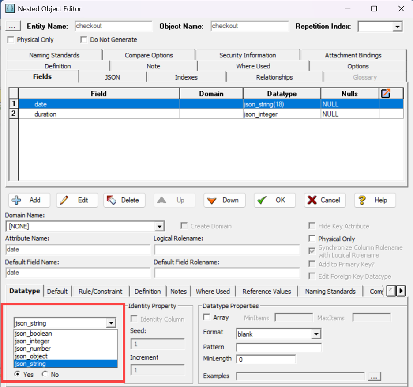This screenshot has width=413, height=387.
Task: Click the Add button with plus icon
Action: [27, 200]
